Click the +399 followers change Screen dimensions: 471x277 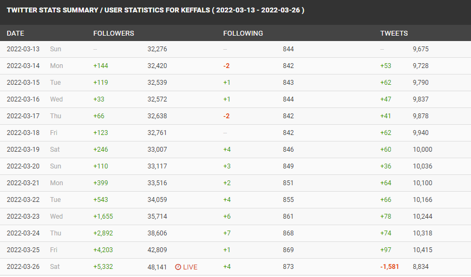[x=101, y=183]
